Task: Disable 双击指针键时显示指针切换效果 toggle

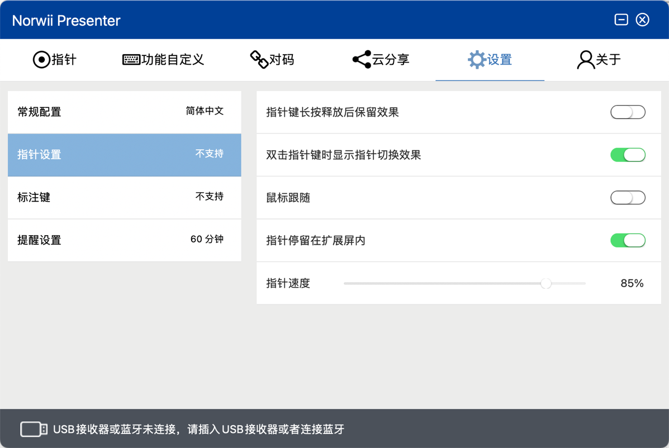Action: [x=628, y=155]
